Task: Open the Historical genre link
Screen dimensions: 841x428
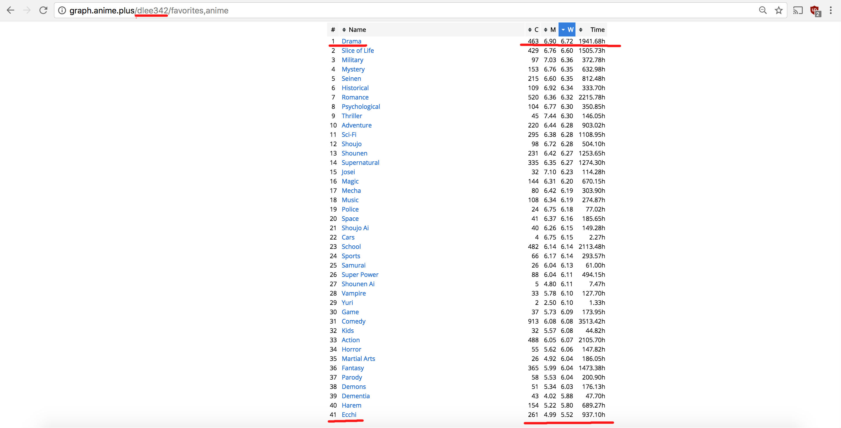Action: tap(355, 88)
